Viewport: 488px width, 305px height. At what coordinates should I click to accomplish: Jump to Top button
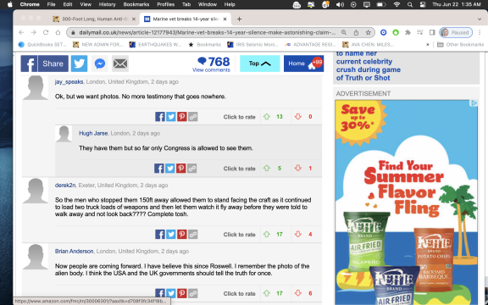(x=259, y=64)
